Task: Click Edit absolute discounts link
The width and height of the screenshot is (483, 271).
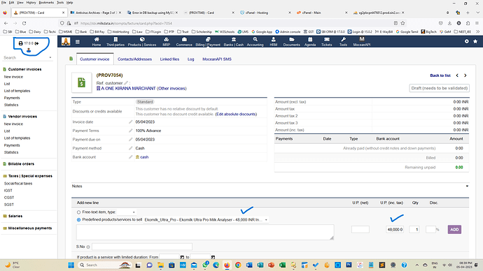Action: click(236, 114)
